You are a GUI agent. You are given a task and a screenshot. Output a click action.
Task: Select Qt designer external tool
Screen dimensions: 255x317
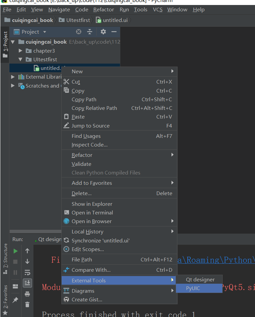[199, 280]
